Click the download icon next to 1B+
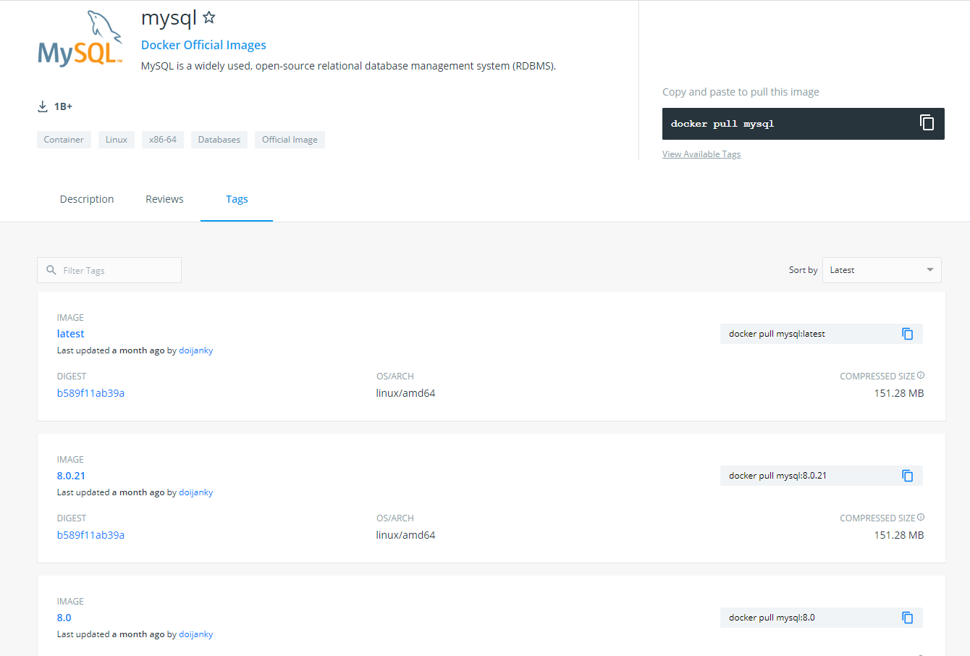This screenshot has width=970, height=656. pyautogui.click(x=42, y=106)
